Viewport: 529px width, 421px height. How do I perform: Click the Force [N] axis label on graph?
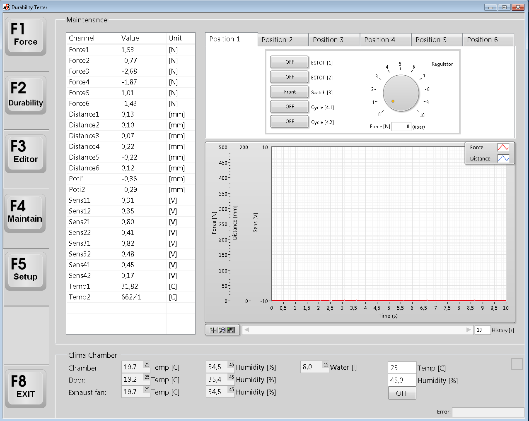[x=214, y=223]
